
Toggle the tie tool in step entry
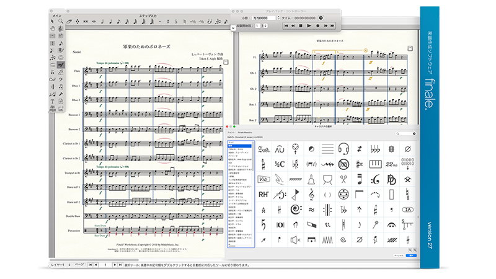click(210, 22)
